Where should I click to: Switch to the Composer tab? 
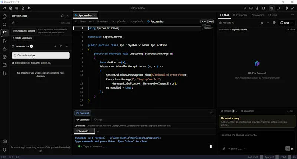(240, 15)
